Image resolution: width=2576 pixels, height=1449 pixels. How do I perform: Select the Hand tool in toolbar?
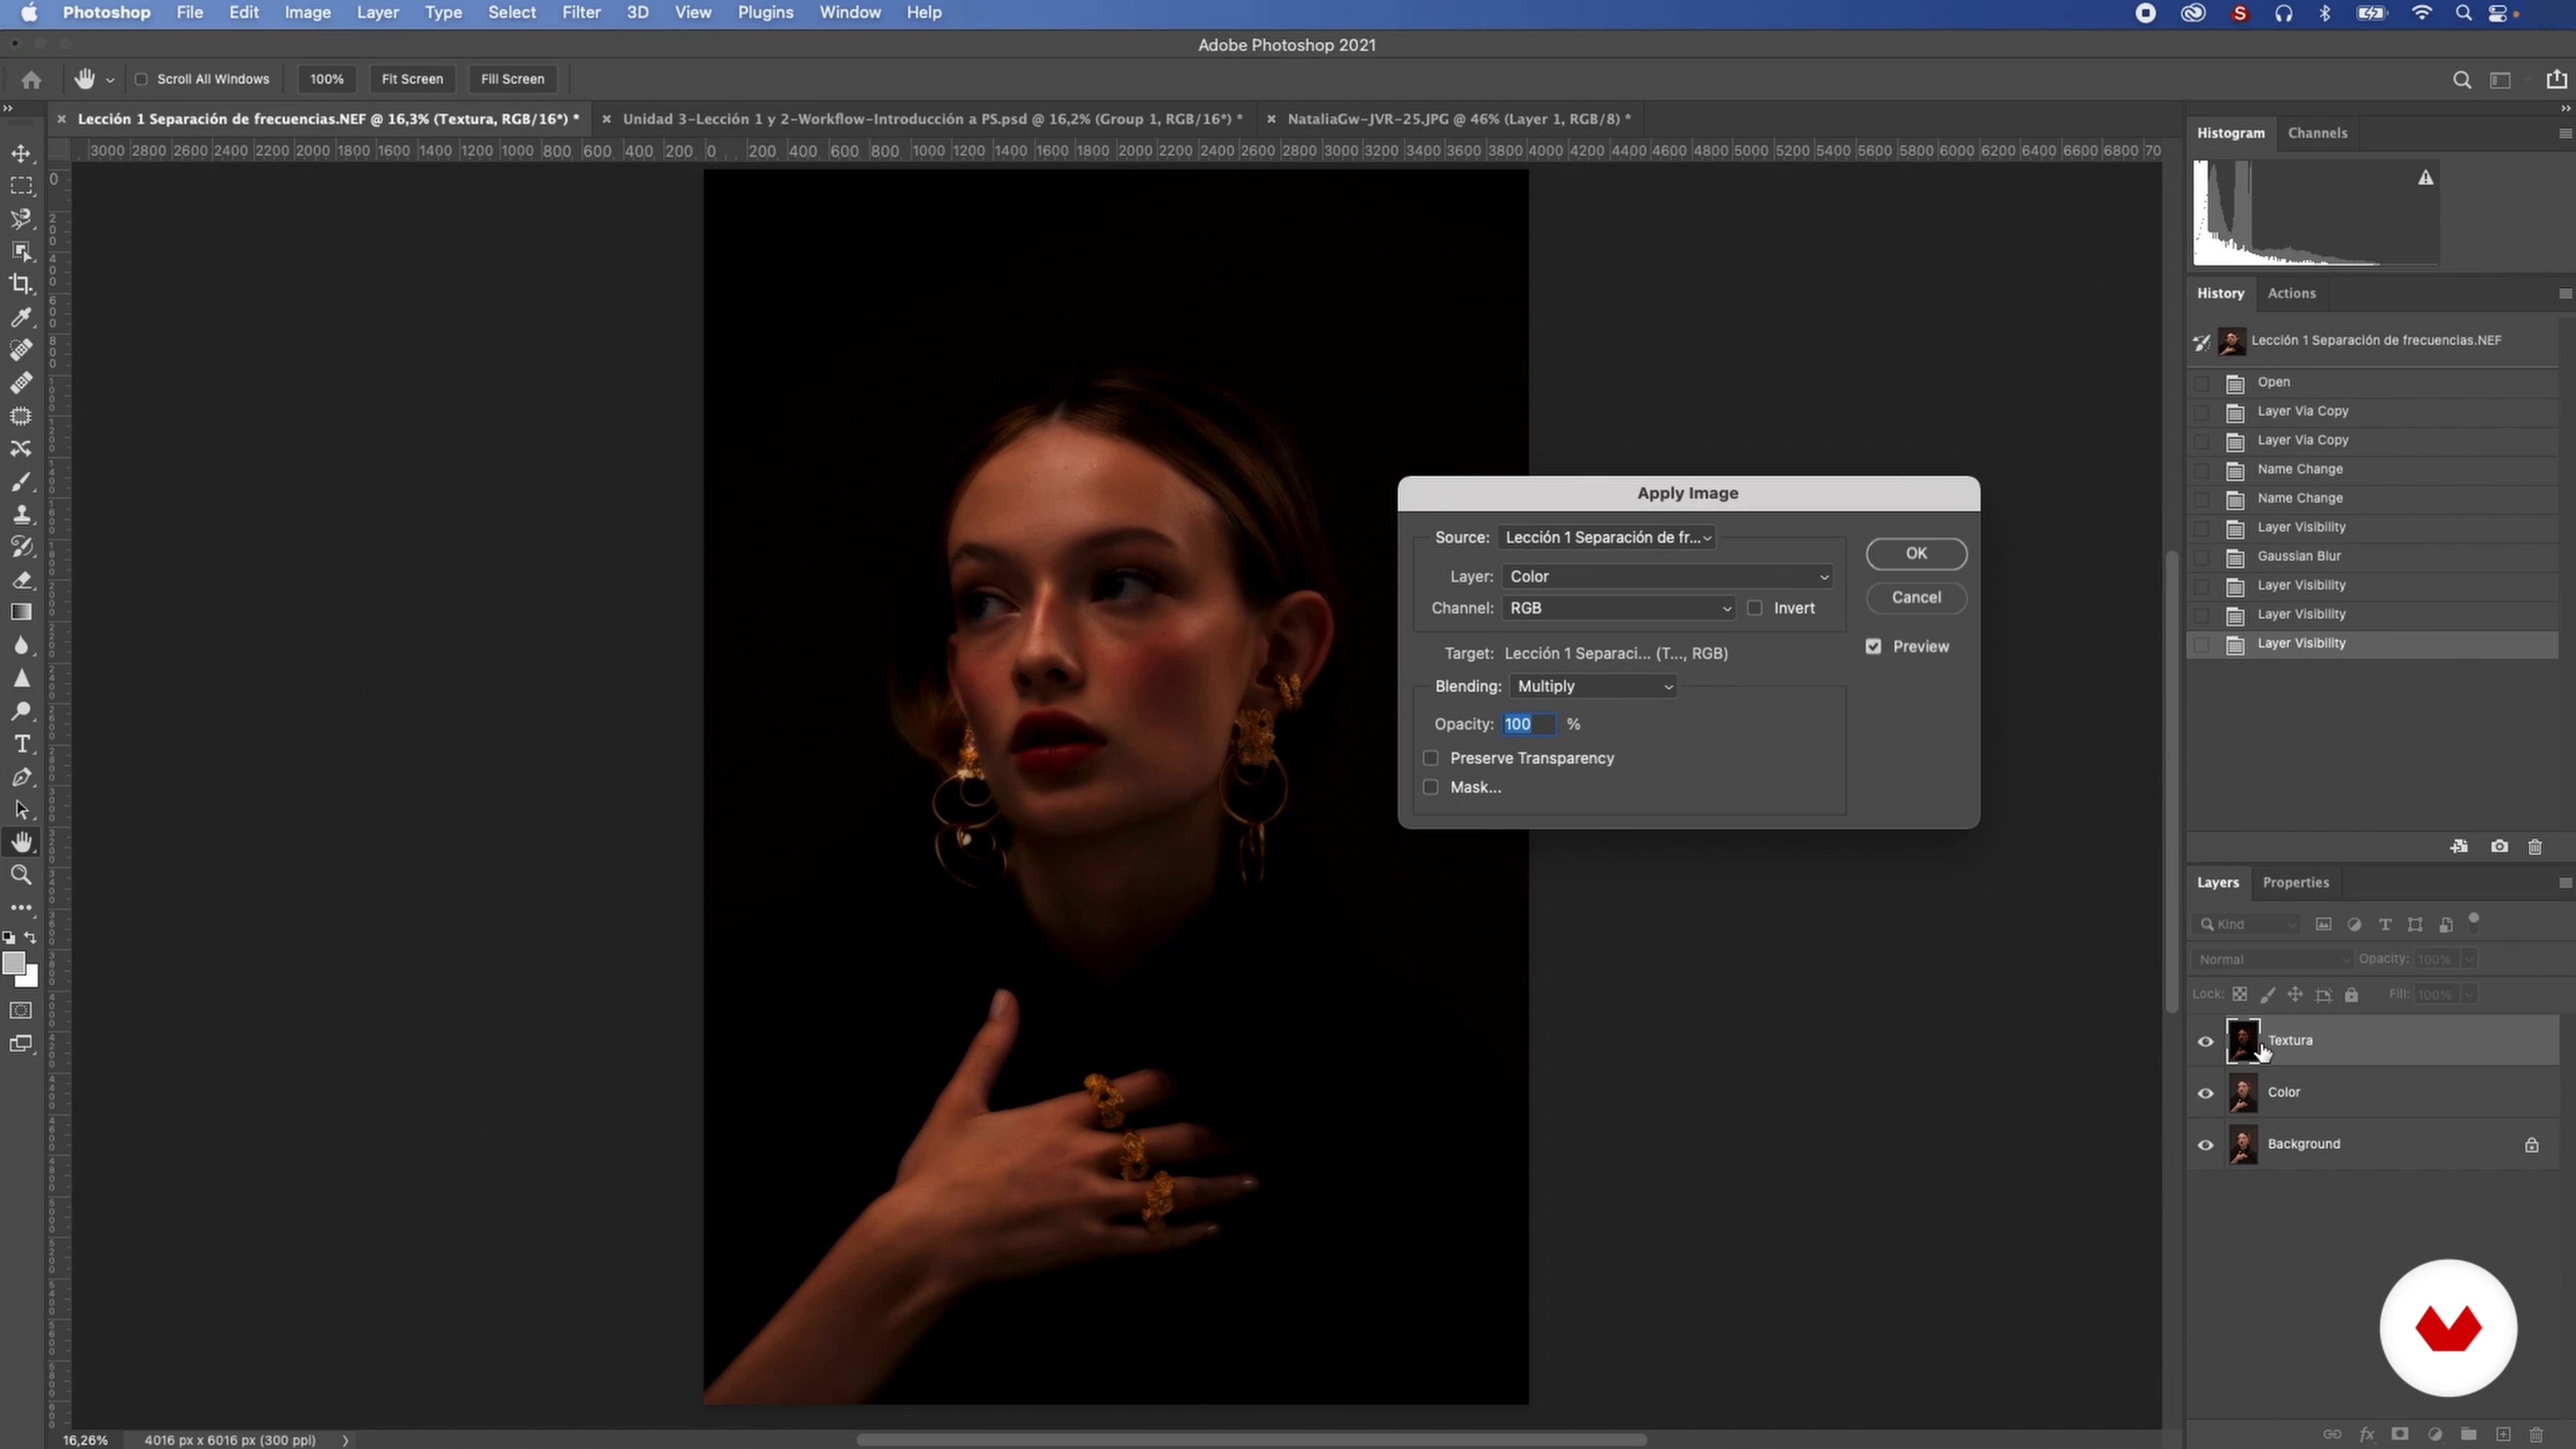pyautogui.click(x=21, y=842)
